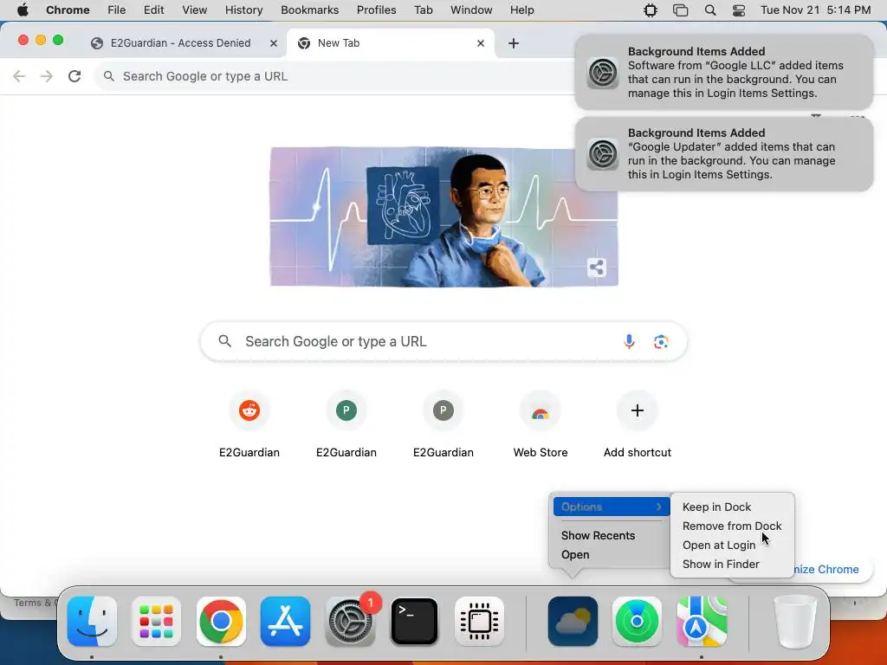Close the E2Guardian Access Denied tab
887x665 pixels.
pos(274,43)
